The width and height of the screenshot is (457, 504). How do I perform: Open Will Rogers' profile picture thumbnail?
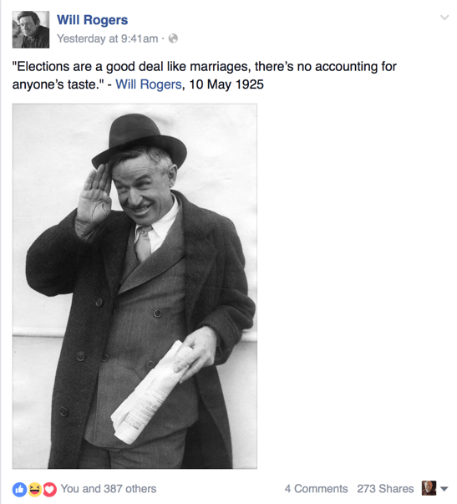(x=31, y=29)
